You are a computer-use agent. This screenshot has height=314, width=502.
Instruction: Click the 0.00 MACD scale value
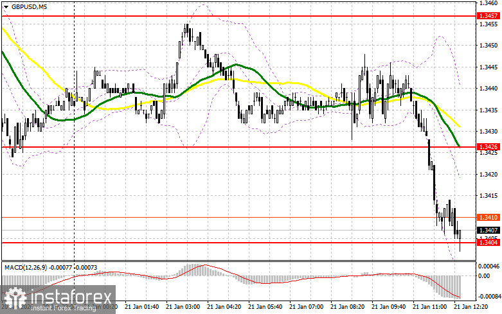coord(484,276)
